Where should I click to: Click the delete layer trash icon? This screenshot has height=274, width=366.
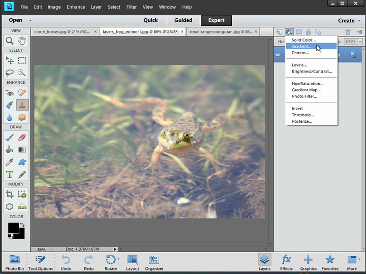coord(348,32)
